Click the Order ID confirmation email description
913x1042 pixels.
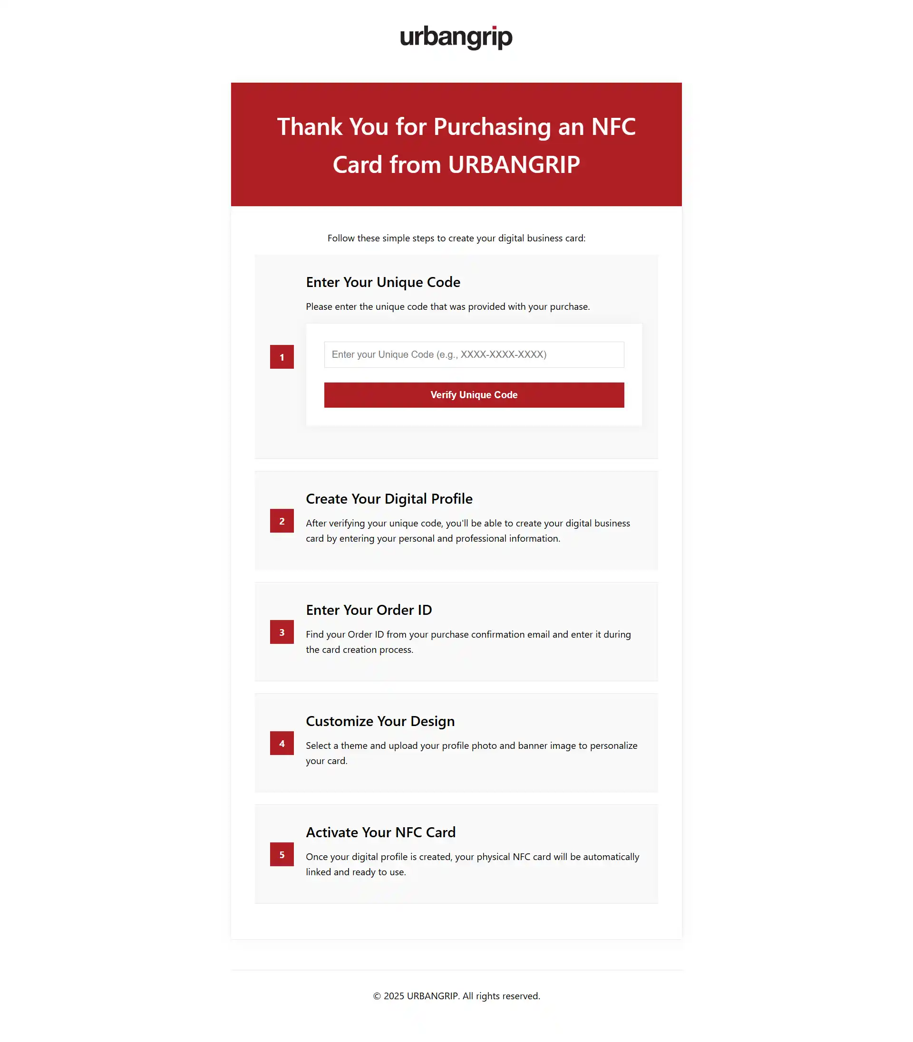(468, 642)
